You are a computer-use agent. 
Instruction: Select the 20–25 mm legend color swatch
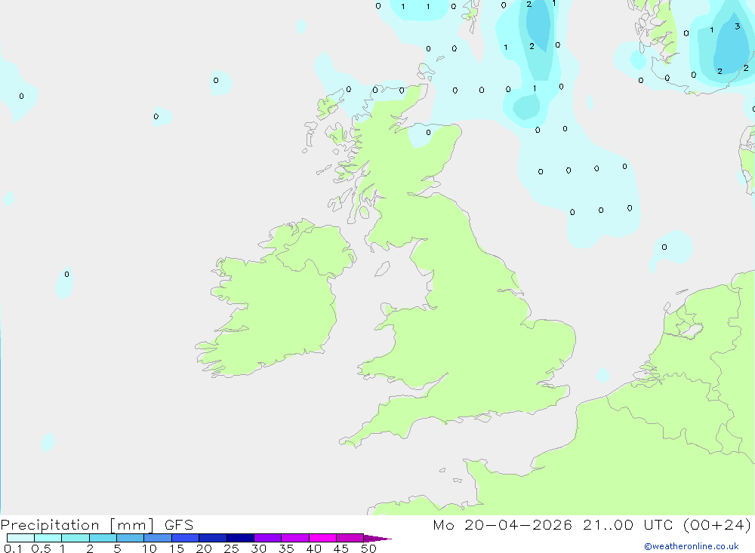click(213, 538)
